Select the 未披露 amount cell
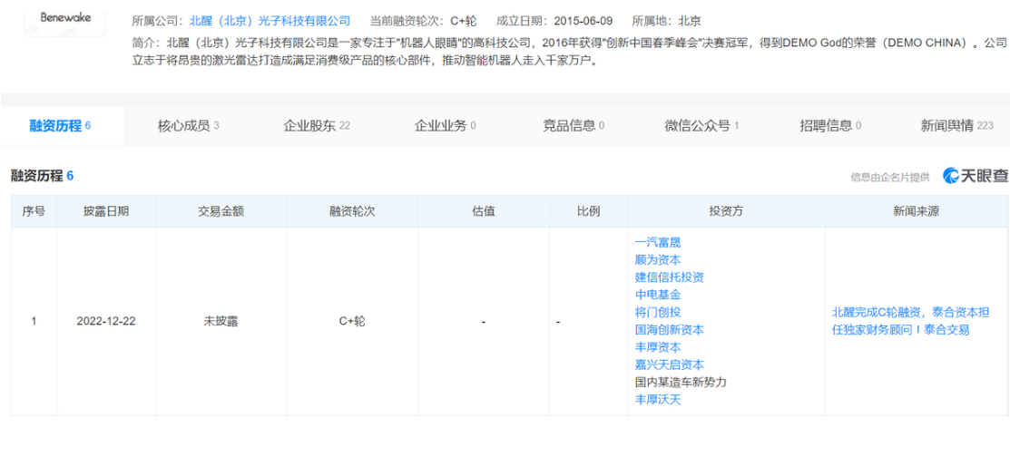The image size is (1010, 466). coord(221,321)
